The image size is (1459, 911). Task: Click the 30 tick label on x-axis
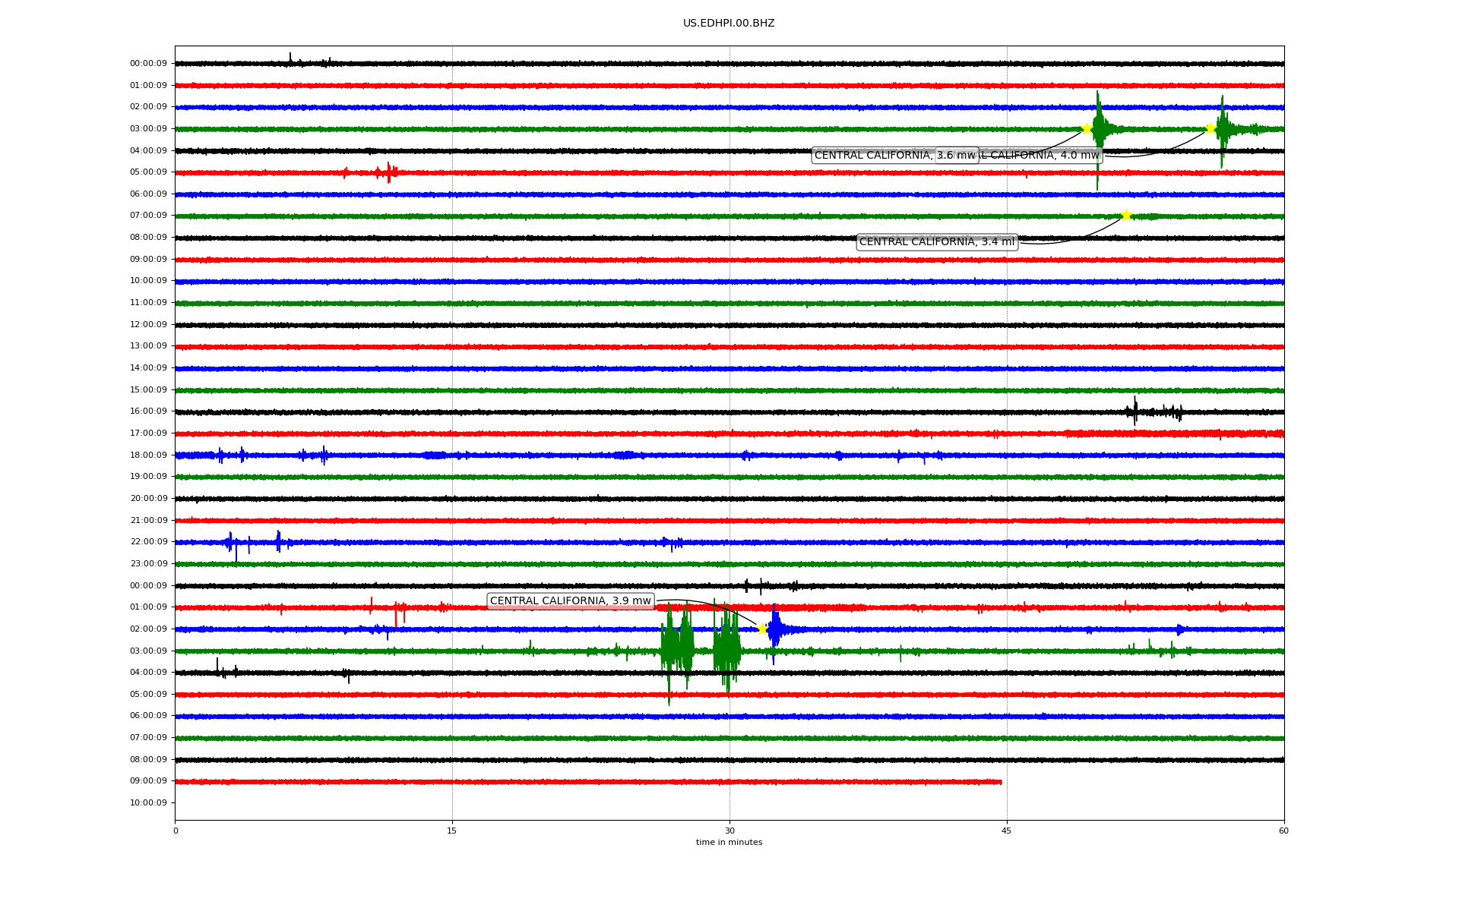(729, 831)
